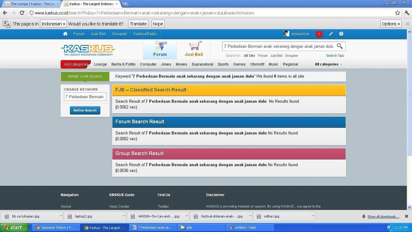This screenshot has height=232, width=412.
Task: Open Help Center footer link
Action: point(119,206)
